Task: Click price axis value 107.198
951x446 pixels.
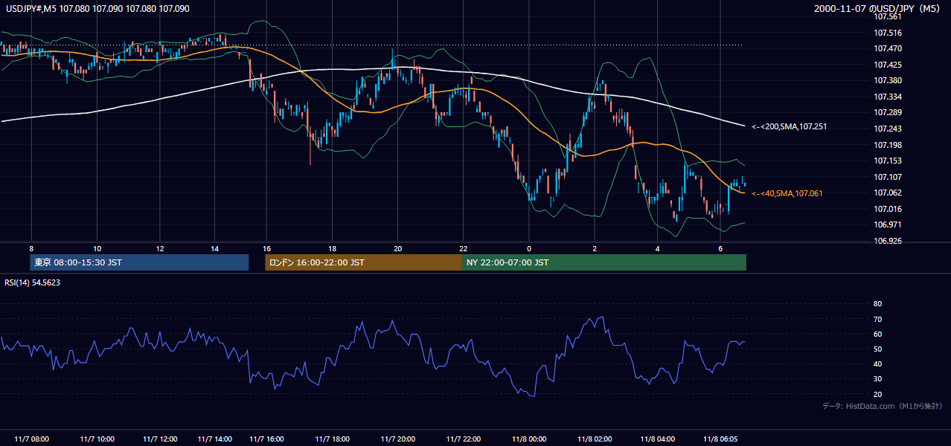Action: pos(886,145)
